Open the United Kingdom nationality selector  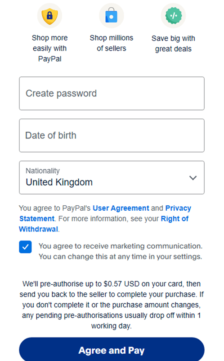tap(112, 177)
